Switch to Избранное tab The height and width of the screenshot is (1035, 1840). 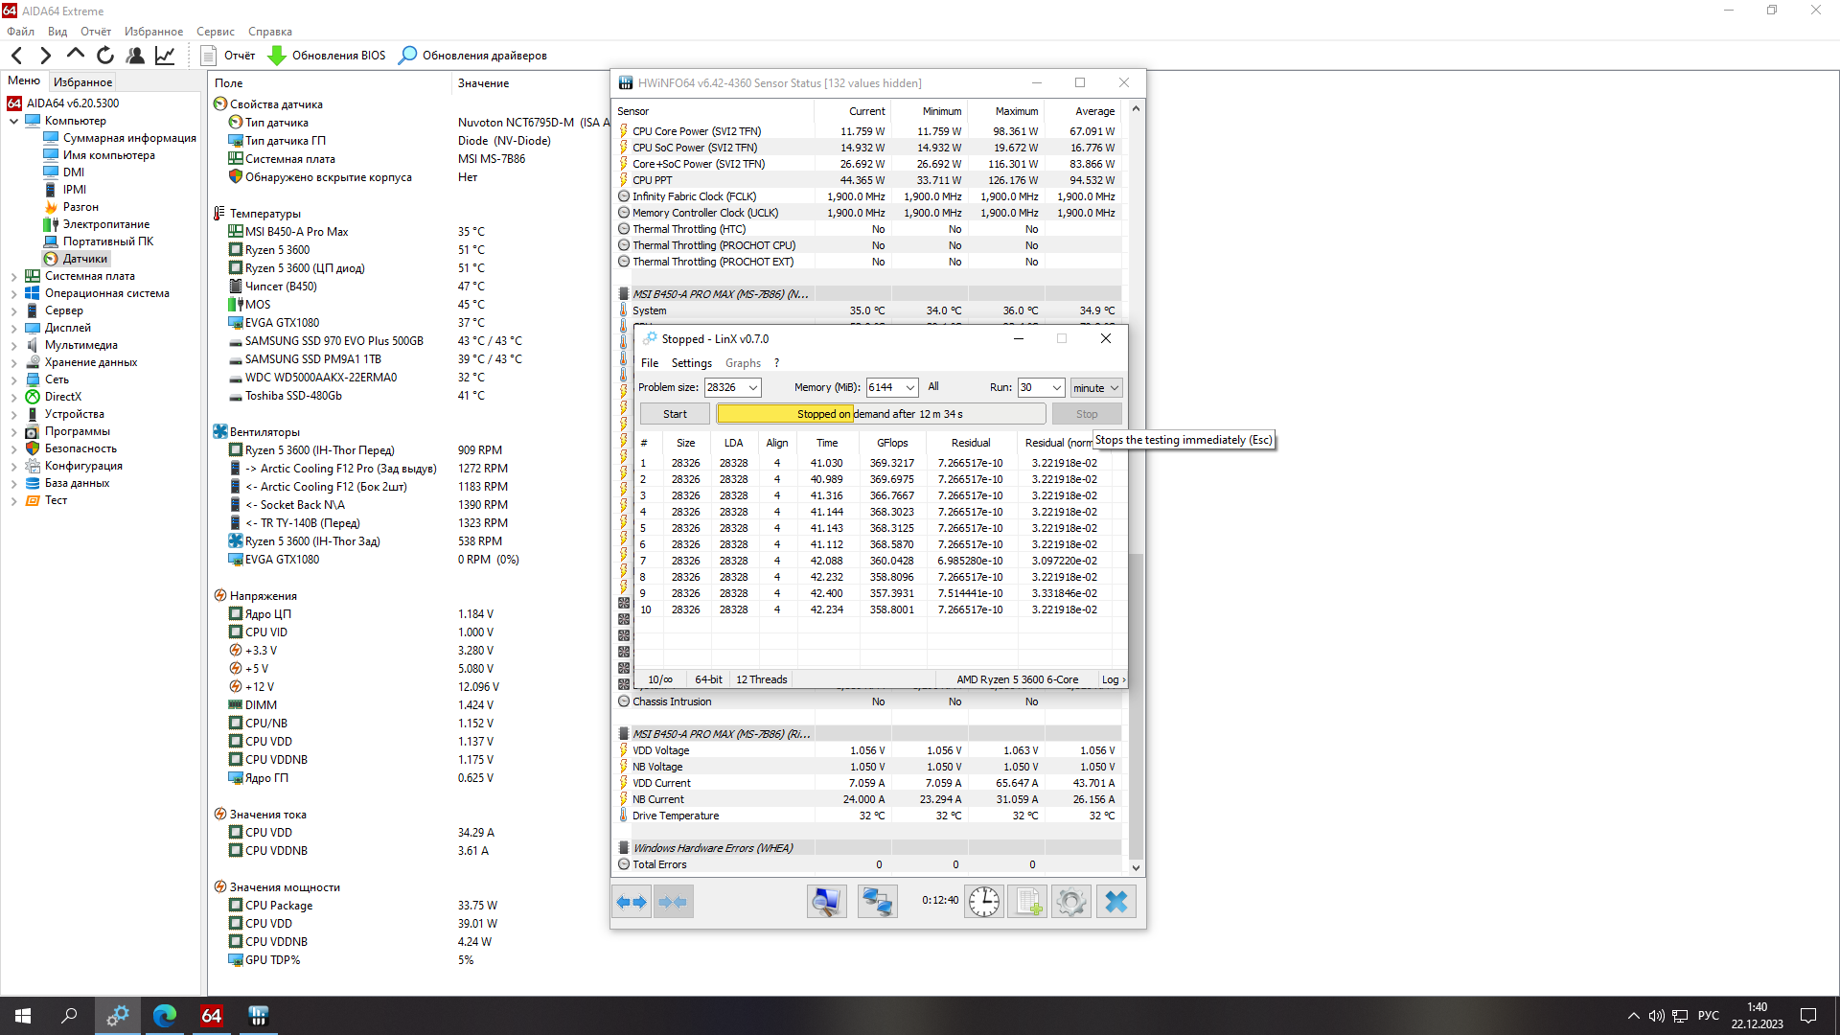(x=82, y=82)
